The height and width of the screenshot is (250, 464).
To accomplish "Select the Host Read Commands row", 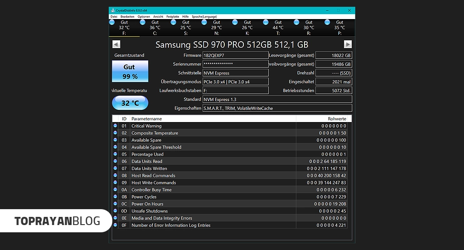I will coord(229,176).
